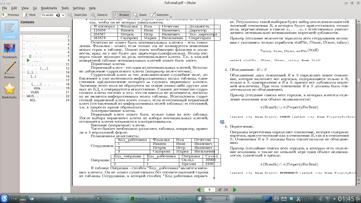Select the ACL. contents entry
This screenshot has width=361, height=203.
(45, 100)
